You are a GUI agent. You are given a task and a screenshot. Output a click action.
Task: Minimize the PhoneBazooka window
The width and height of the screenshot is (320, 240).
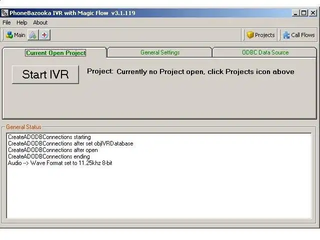pos(295,13)
